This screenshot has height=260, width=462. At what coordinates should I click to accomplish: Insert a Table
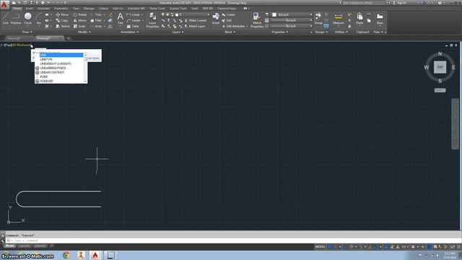pyautogui.click(x=133, y=26)
